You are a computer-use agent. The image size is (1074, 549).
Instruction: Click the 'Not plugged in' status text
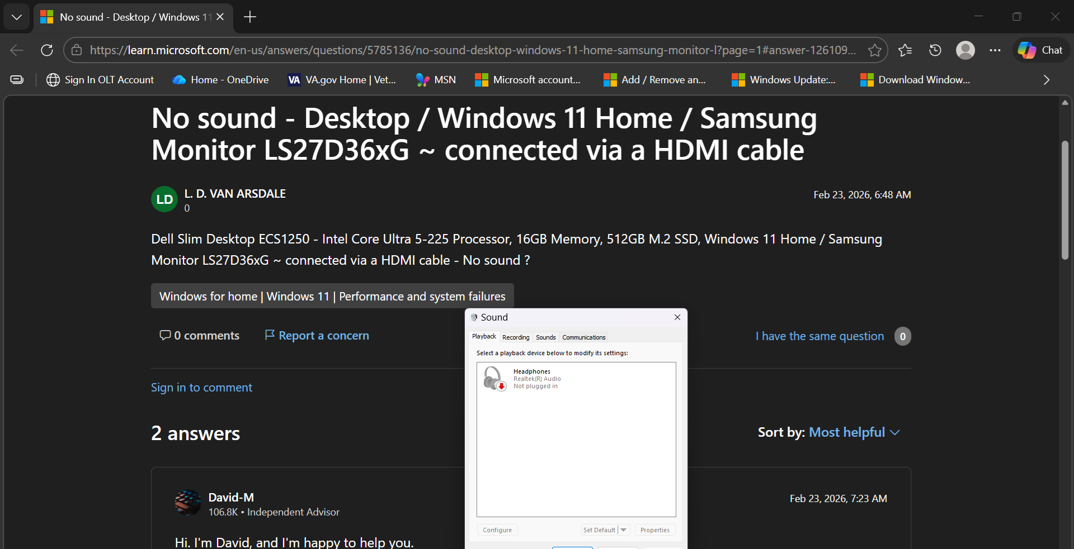pos(535,386)
